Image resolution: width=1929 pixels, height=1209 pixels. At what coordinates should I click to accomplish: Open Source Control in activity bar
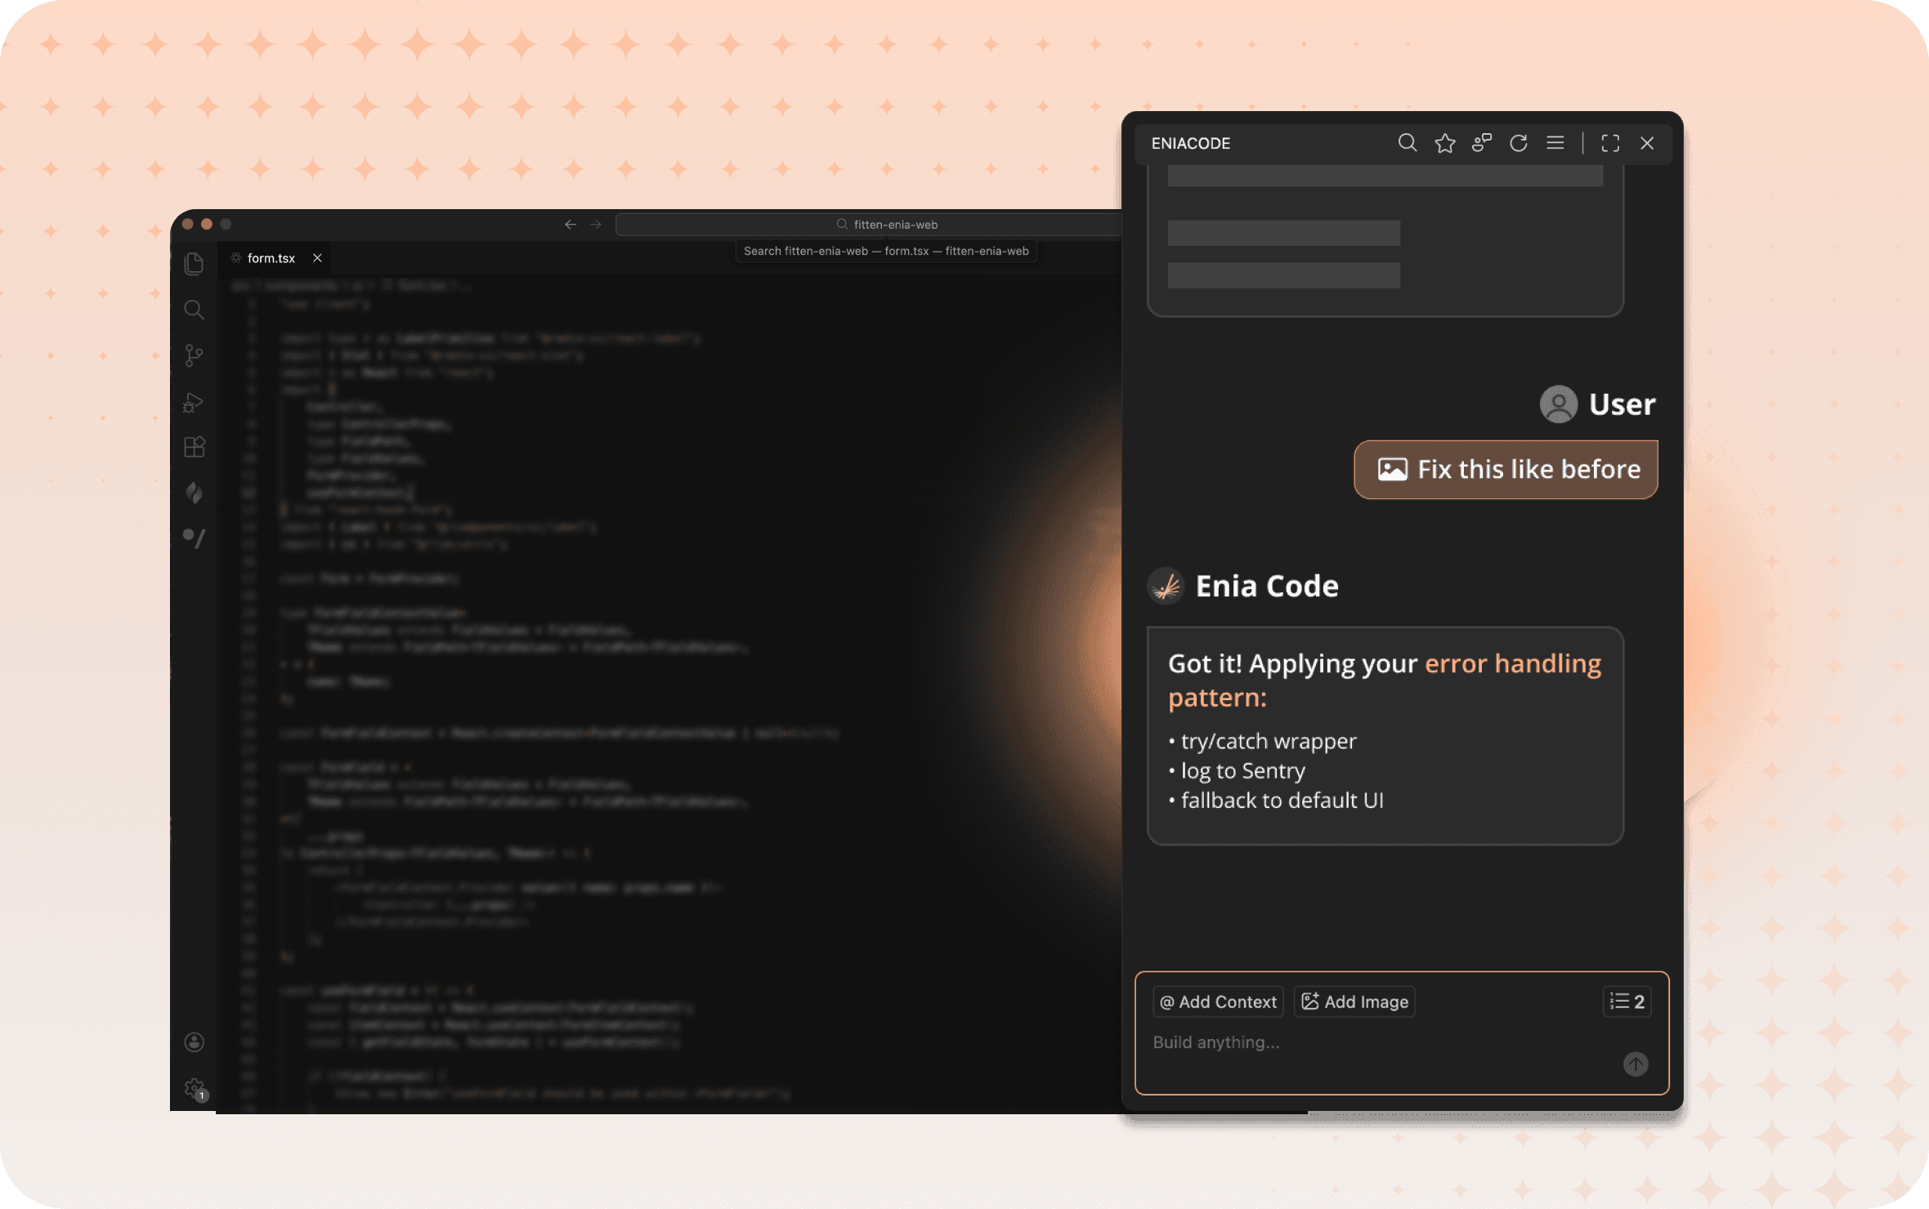[194, 355]
